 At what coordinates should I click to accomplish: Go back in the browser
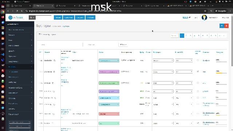tap(8, 11)
